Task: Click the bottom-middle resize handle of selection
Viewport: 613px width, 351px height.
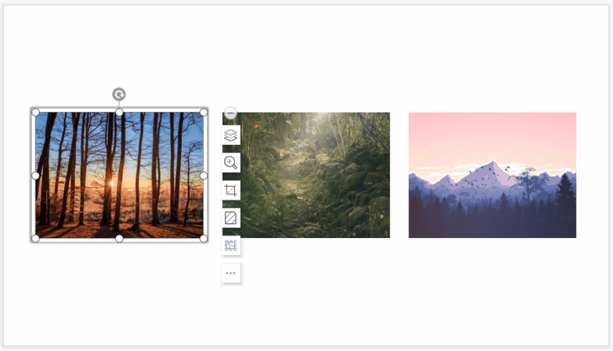Action: pyautogui.click(x=119, y=239)
